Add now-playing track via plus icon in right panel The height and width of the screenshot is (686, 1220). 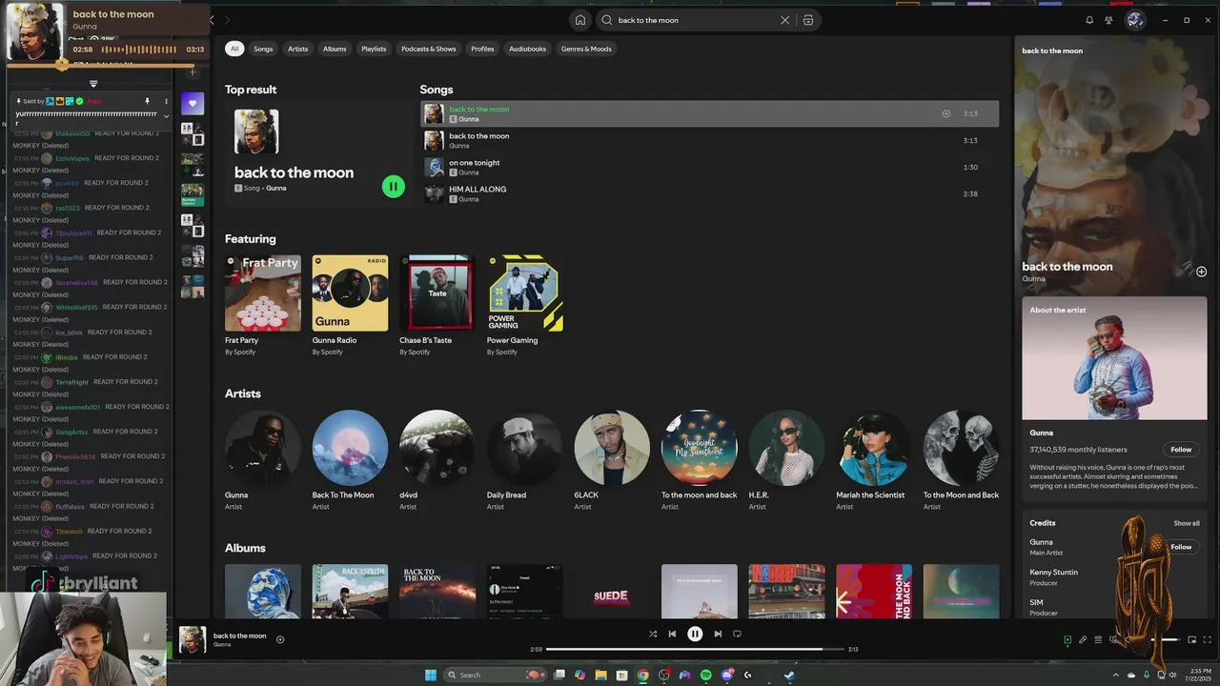pos(1201,272)
